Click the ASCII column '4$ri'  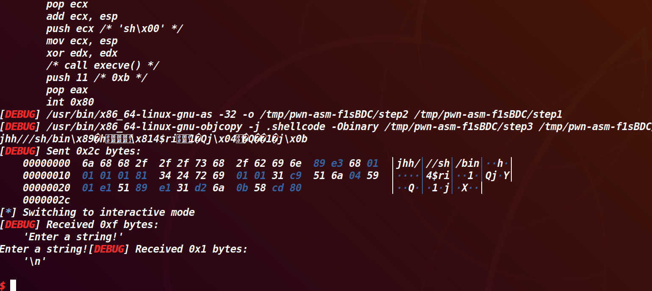[x=438, y=176]
